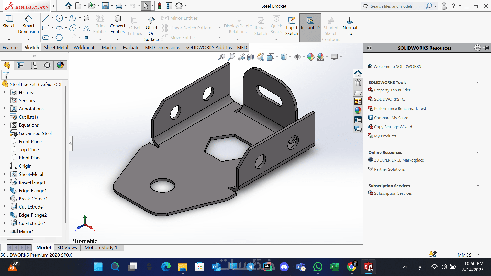This screenshot has height=276, width=491.
Task: Pin the SOLIDWORKS Resources panel
Action: point(486,48)
